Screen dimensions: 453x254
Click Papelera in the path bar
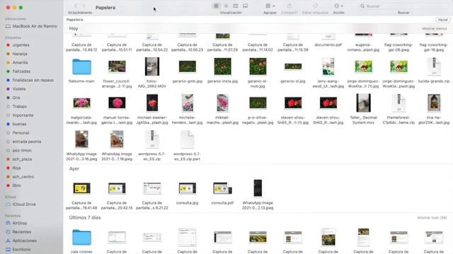click(74, 20)
